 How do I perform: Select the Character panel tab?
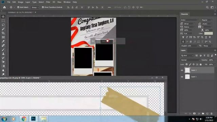(184, 14)
